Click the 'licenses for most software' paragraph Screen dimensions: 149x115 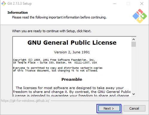[x=72, y=92]
